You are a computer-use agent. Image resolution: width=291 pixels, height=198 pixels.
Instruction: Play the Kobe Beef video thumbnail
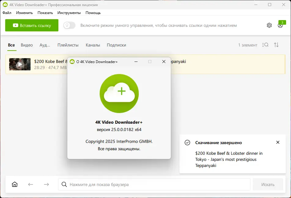(x=20, y=64)
